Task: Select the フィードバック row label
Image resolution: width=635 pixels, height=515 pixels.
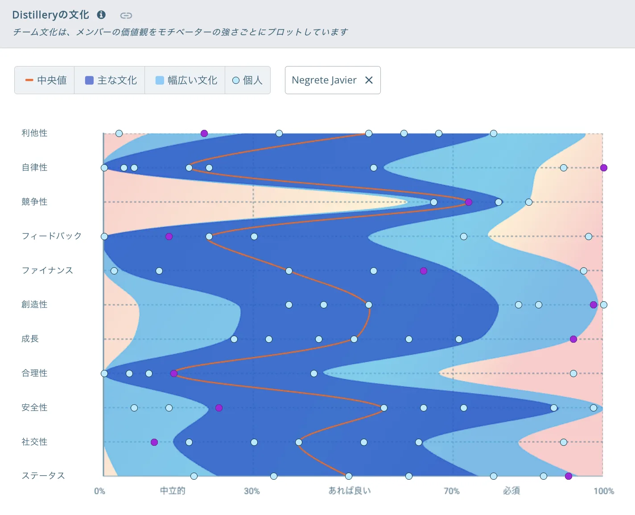Action: [52, 236]
